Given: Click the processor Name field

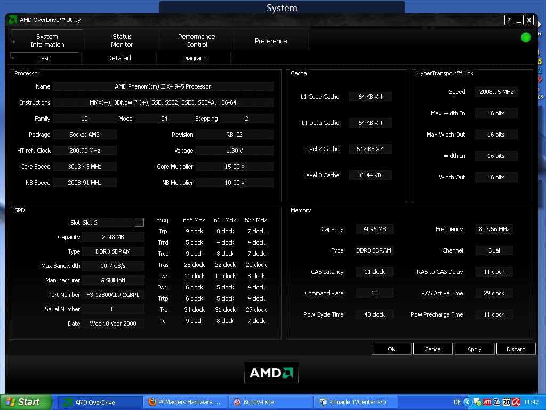Looking at the screenshot, I should click(163, 86).
